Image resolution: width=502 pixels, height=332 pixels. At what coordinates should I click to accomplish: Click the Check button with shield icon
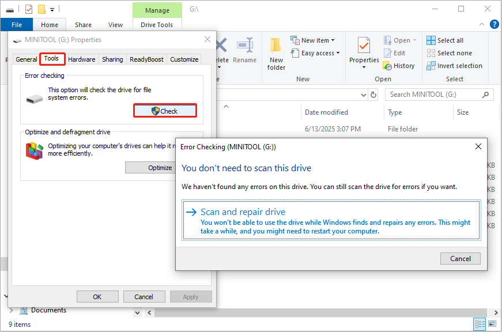(x=165, y=111)
